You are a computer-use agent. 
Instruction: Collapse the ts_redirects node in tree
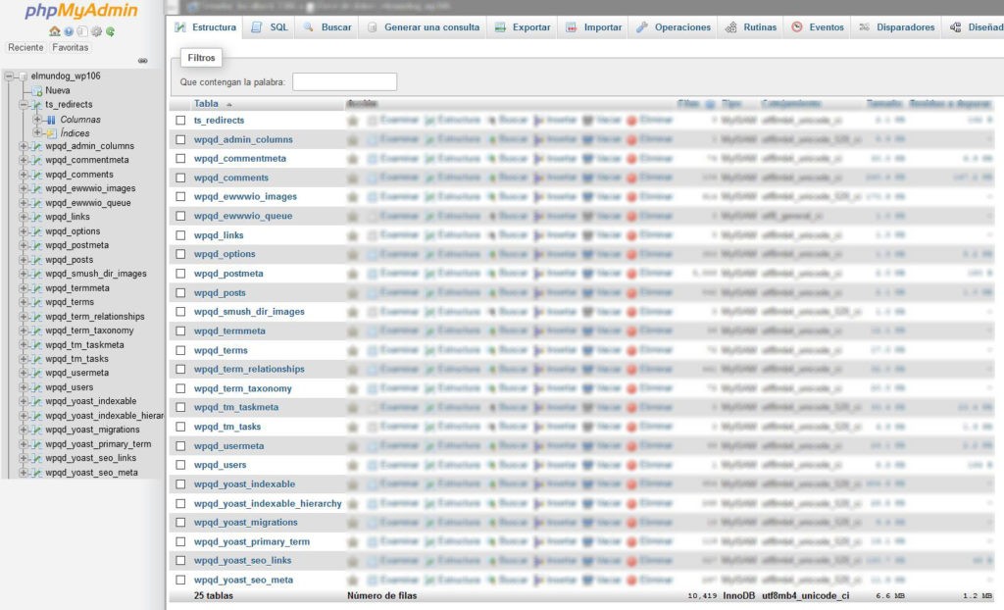pos(24,104)
